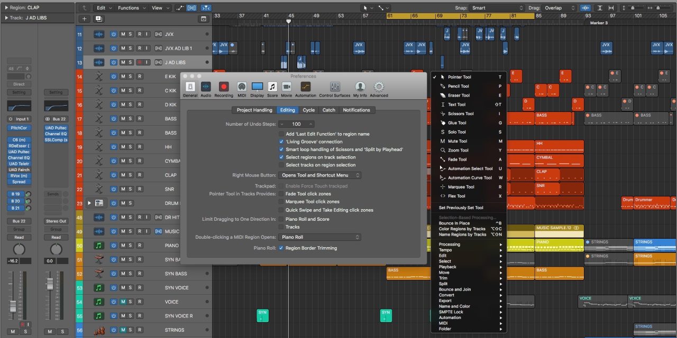
Task: Click the left channel strip volume fader
Action: tap(13, 306)
